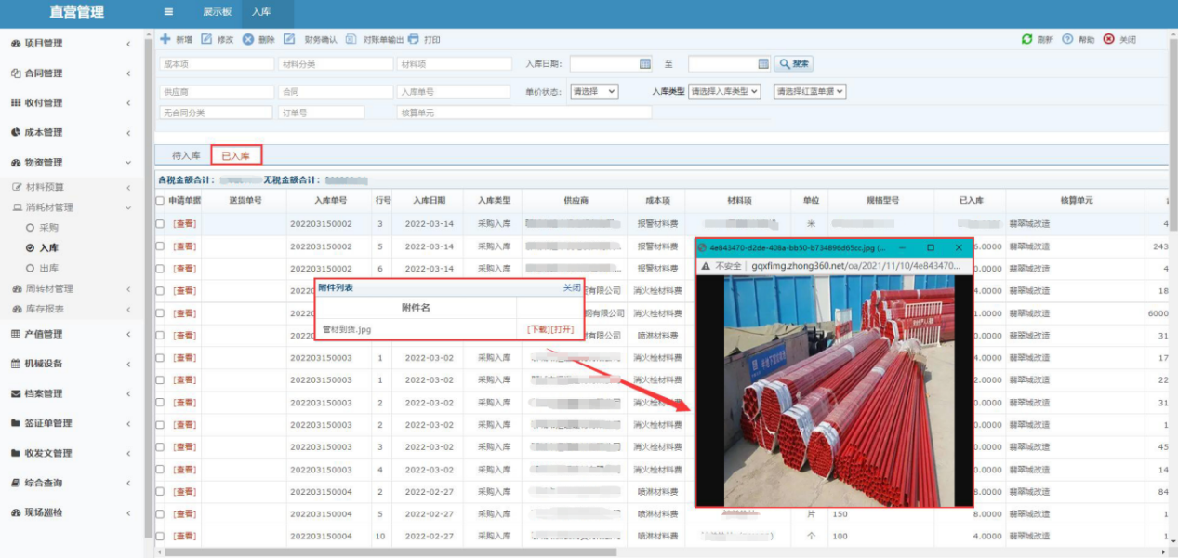Open 产值管理 in the sidebar
The width and height of the screenshot is (1178, 558).
[73, 333]
